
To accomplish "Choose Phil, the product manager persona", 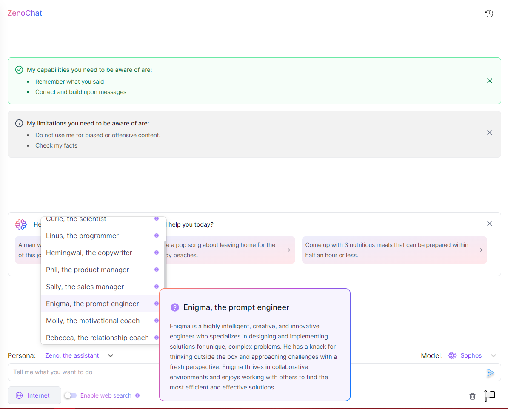I will [100, 270].
